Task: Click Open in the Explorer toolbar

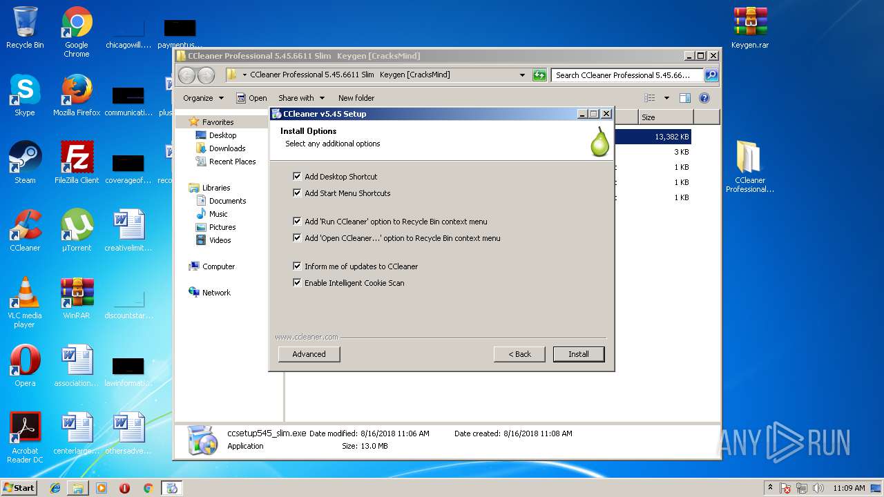Action: 251,98
